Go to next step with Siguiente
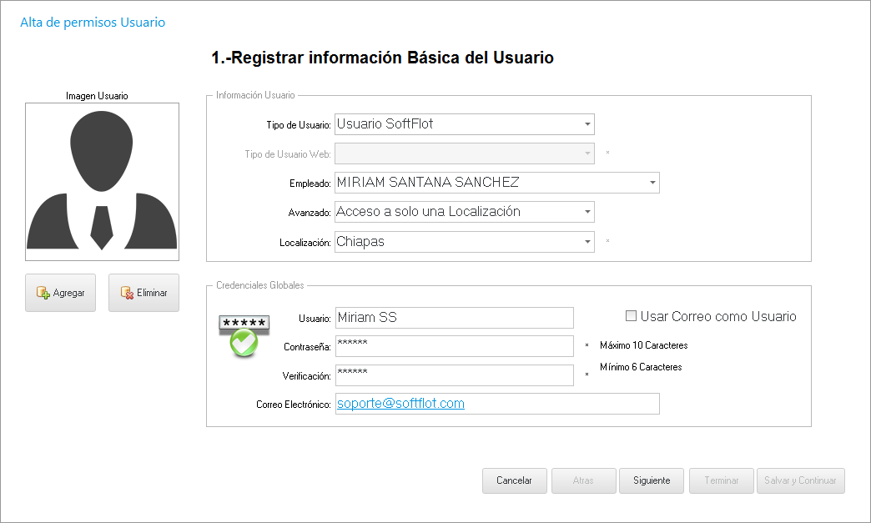871x523 pixels. point(652,480)
